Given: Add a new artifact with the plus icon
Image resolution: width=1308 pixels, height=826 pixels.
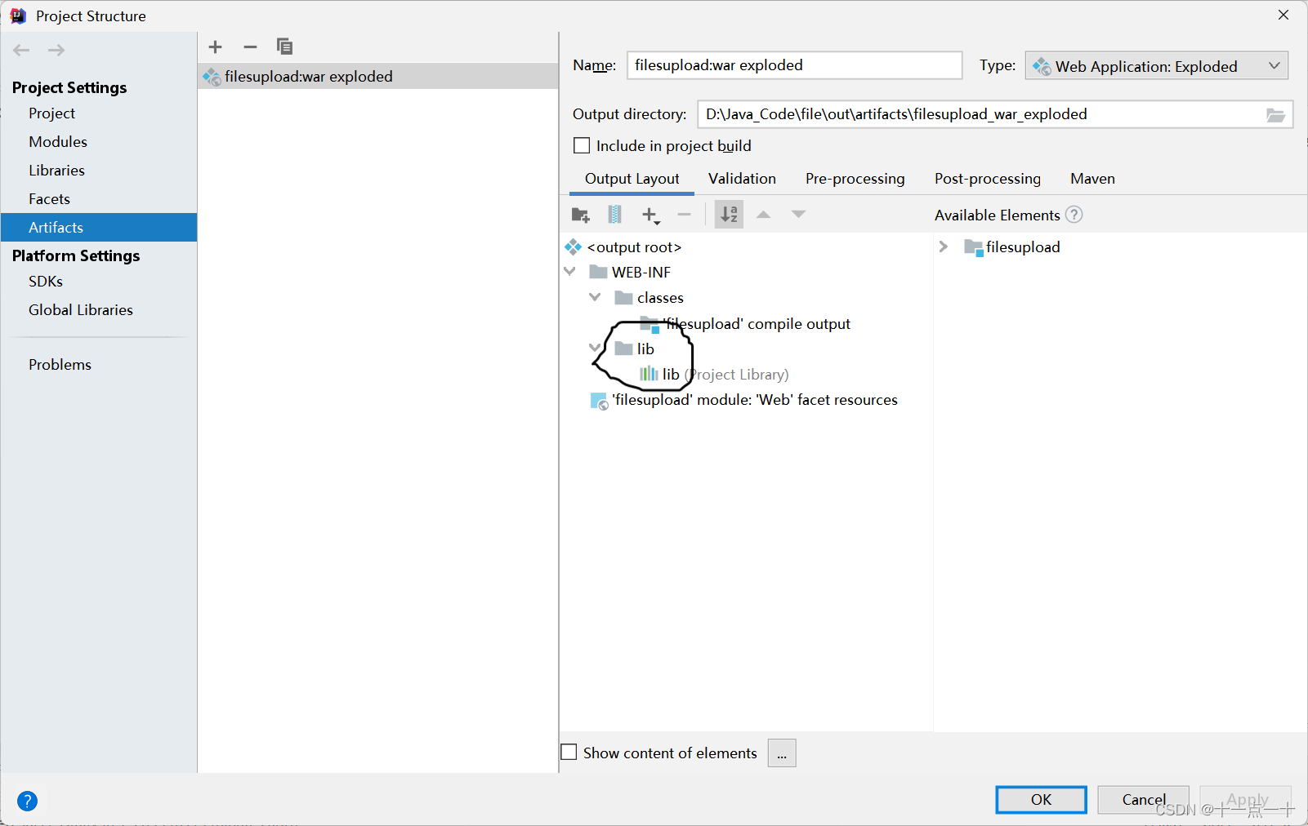Looking at the screenshot, I should click(x=215, y=47).
